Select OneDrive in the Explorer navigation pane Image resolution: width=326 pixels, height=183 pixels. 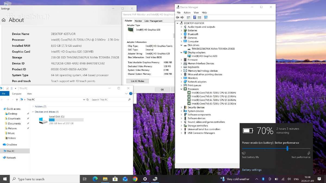[12, 145]
